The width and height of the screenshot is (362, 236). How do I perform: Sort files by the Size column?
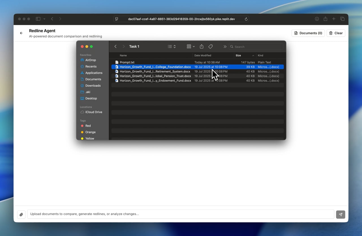click(x=245, y=55)
